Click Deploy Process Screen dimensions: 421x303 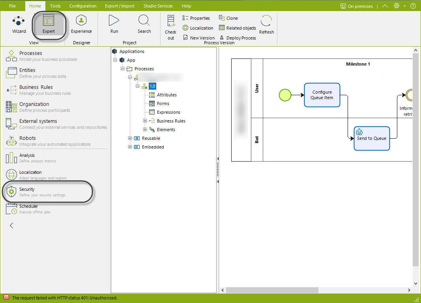pos(238,38)
